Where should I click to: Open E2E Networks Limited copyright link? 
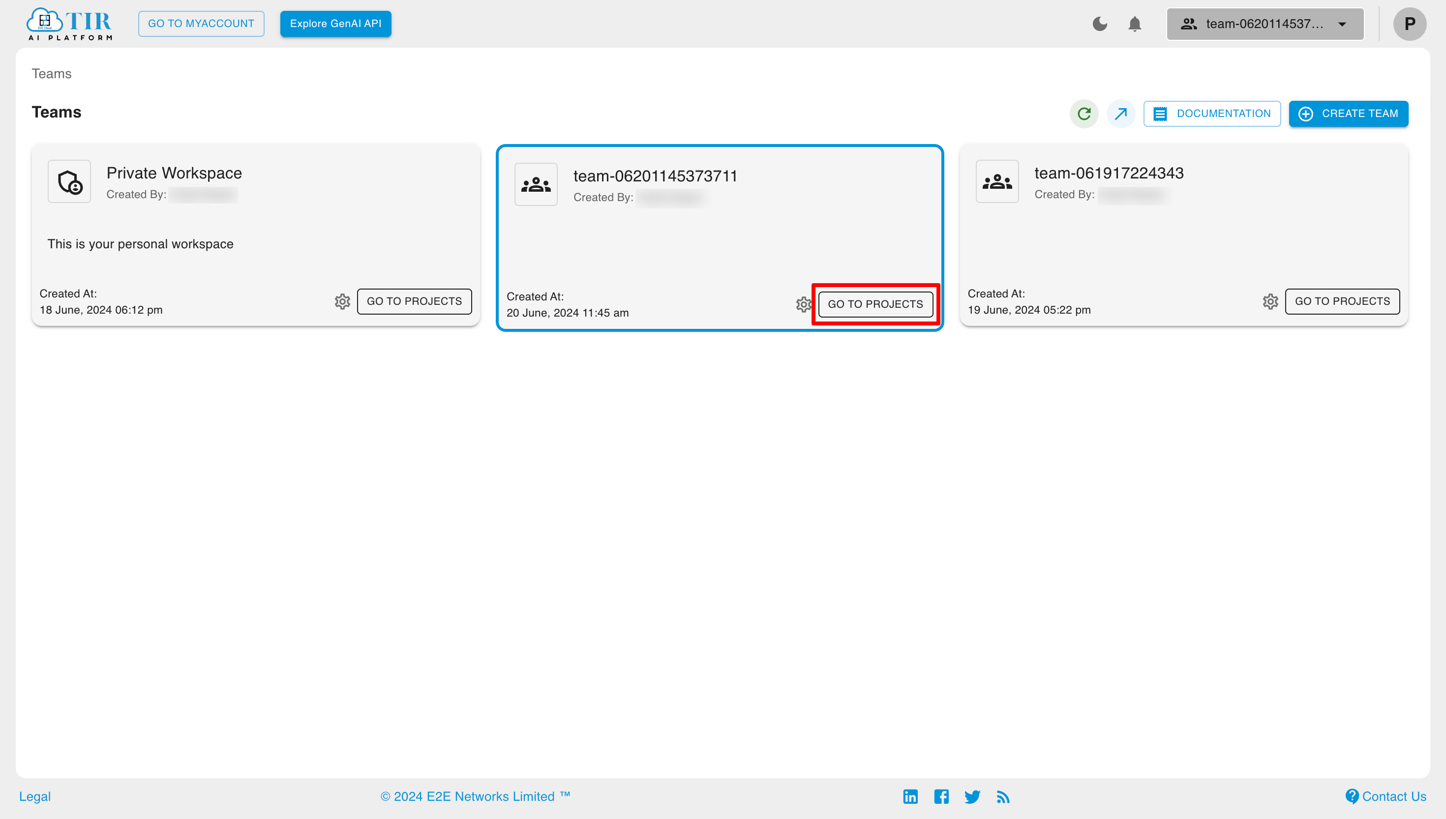click(475, 796)
